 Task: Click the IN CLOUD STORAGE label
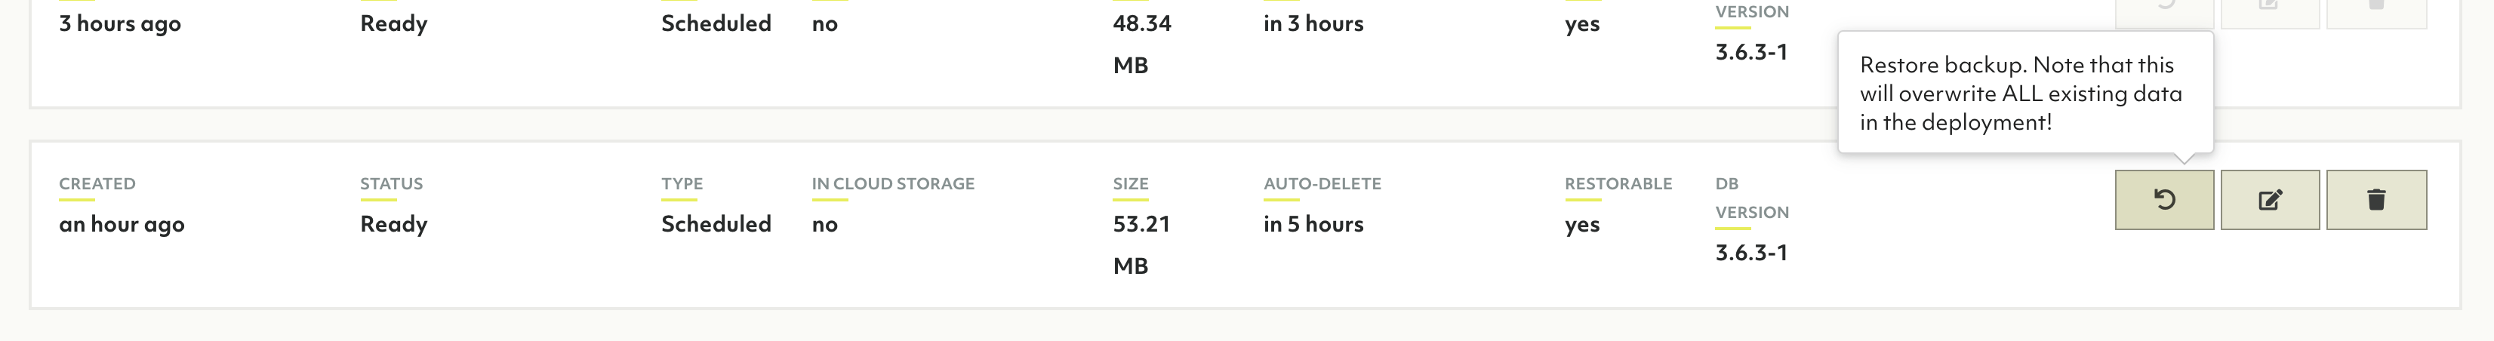click(893, 183)
